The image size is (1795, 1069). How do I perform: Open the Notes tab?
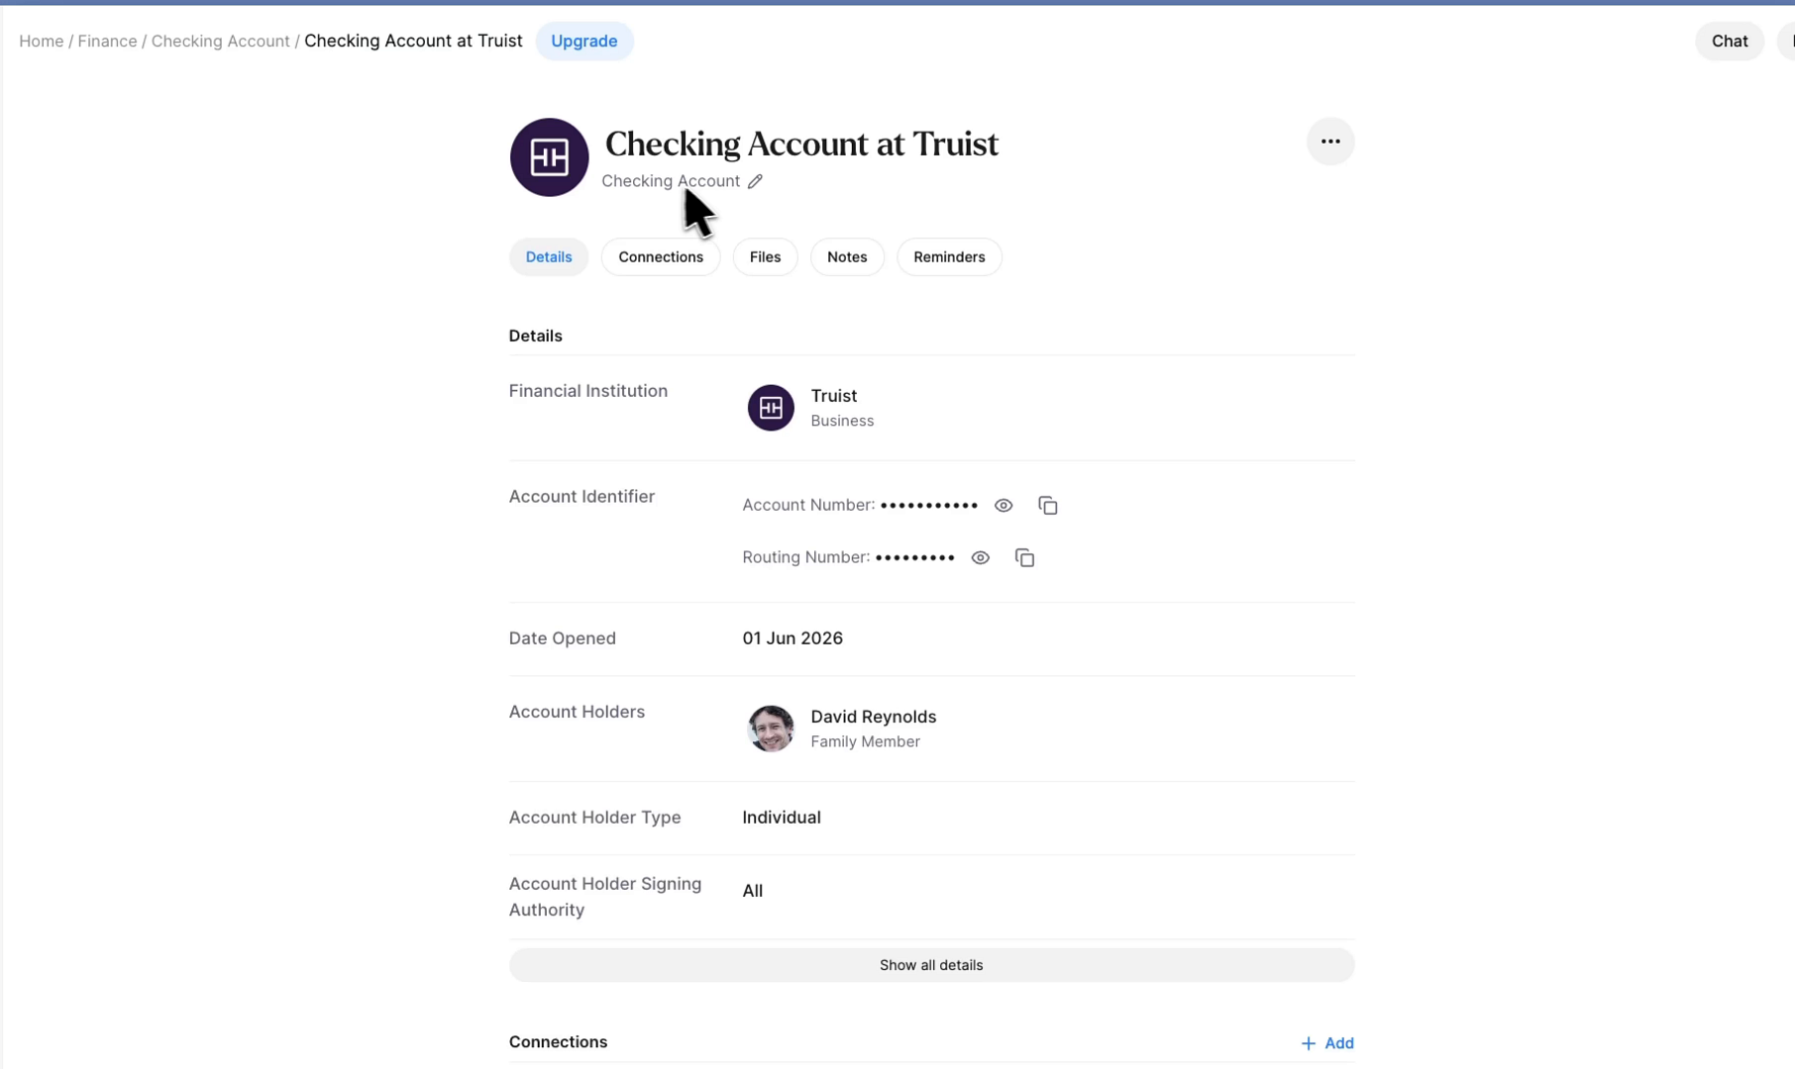click(x=847, y=257)
